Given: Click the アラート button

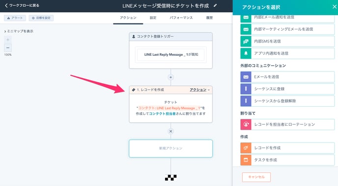Looking at the screenshot, I should tap(15, 18).
